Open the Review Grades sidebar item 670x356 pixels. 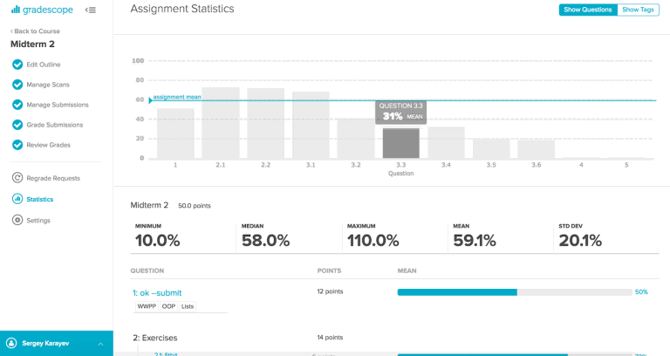(x=48, y=145)
